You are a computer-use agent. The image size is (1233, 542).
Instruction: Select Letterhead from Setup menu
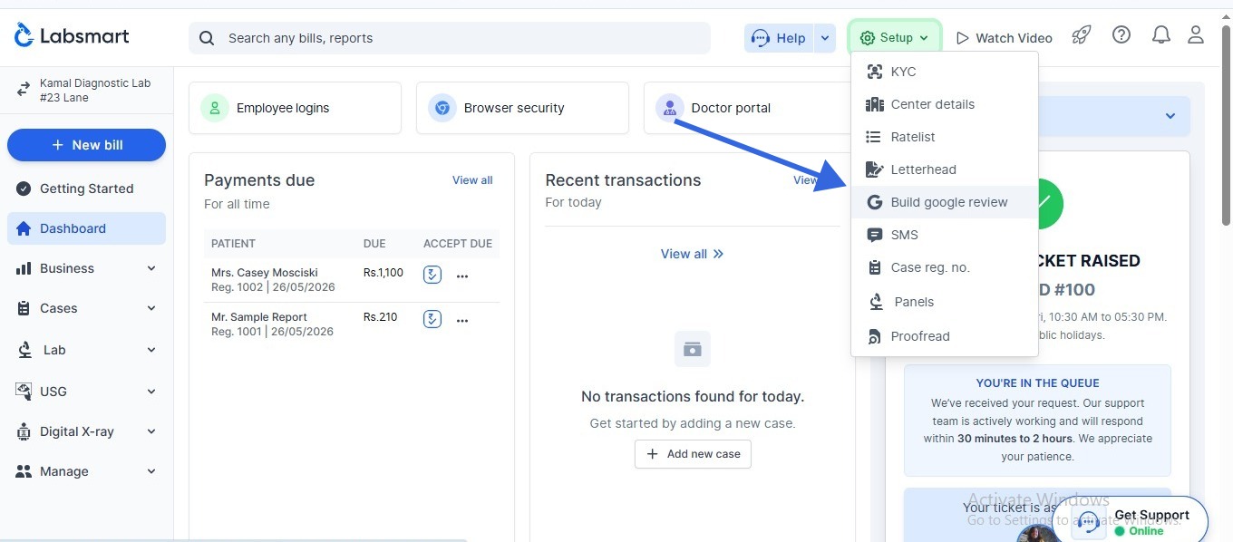pos(945,169)
